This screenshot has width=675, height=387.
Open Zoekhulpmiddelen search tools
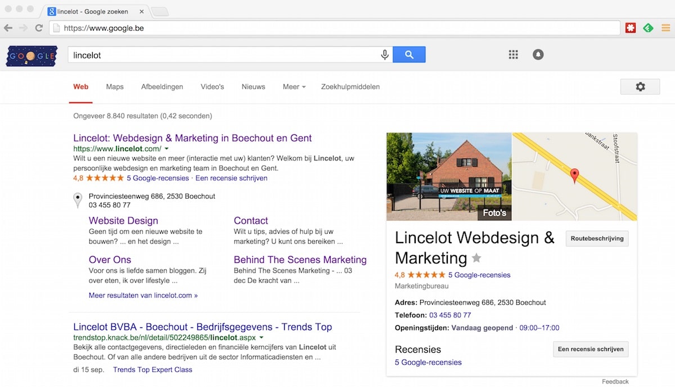tap(350, 86)
